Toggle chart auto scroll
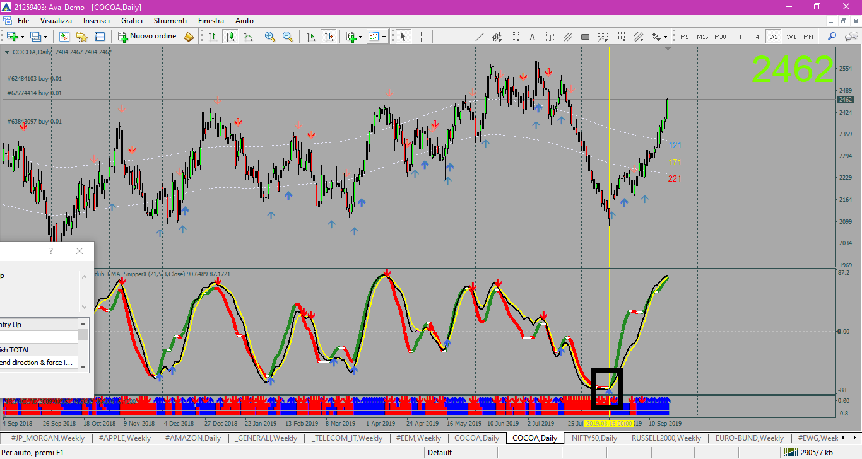862x459 pixels. (x=310, y=37)
